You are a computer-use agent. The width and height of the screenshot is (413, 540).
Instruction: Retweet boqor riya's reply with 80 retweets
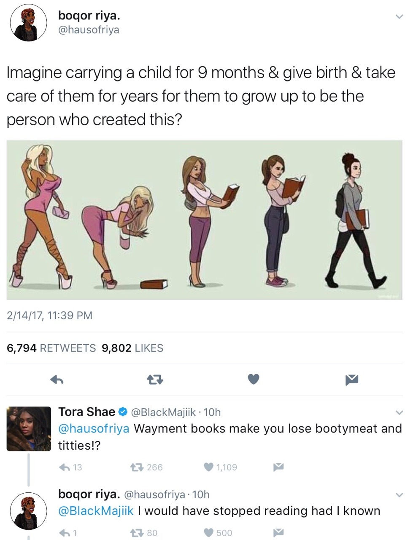click(x=144, y=533)
